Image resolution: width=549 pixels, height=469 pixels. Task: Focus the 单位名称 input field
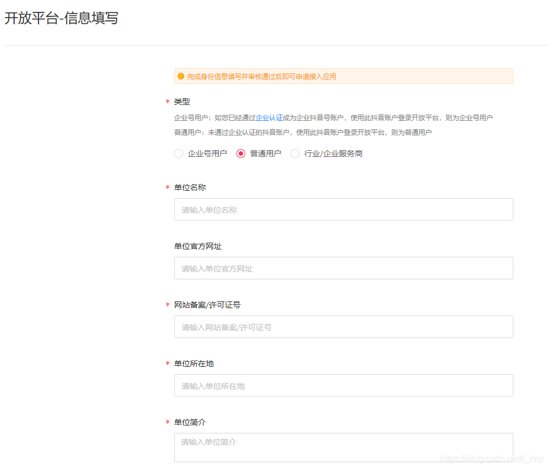coord(343,209)
